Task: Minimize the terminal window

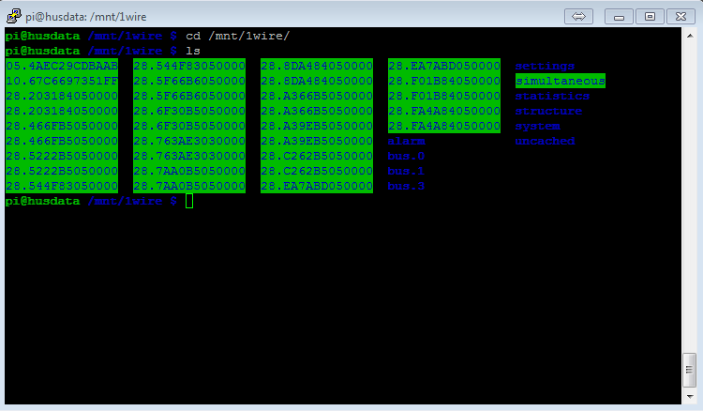Action: pos(620,16)
